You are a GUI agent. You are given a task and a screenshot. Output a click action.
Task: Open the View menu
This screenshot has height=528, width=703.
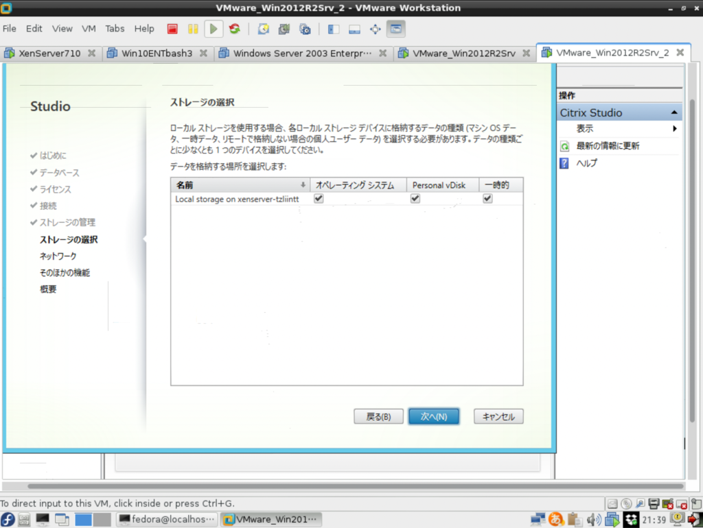coord(62,29)
